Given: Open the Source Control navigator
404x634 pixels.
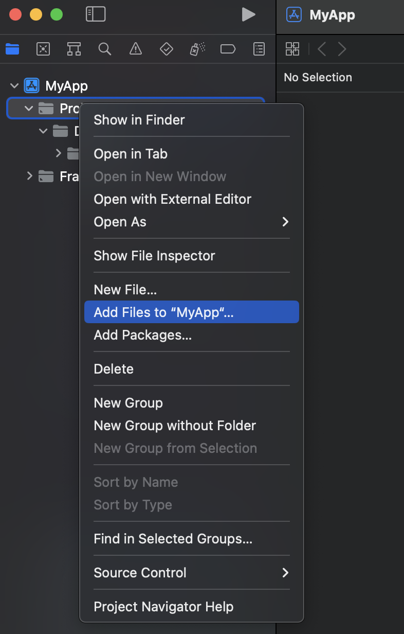Looking at the screenshot, I should [x=43, y=49].
